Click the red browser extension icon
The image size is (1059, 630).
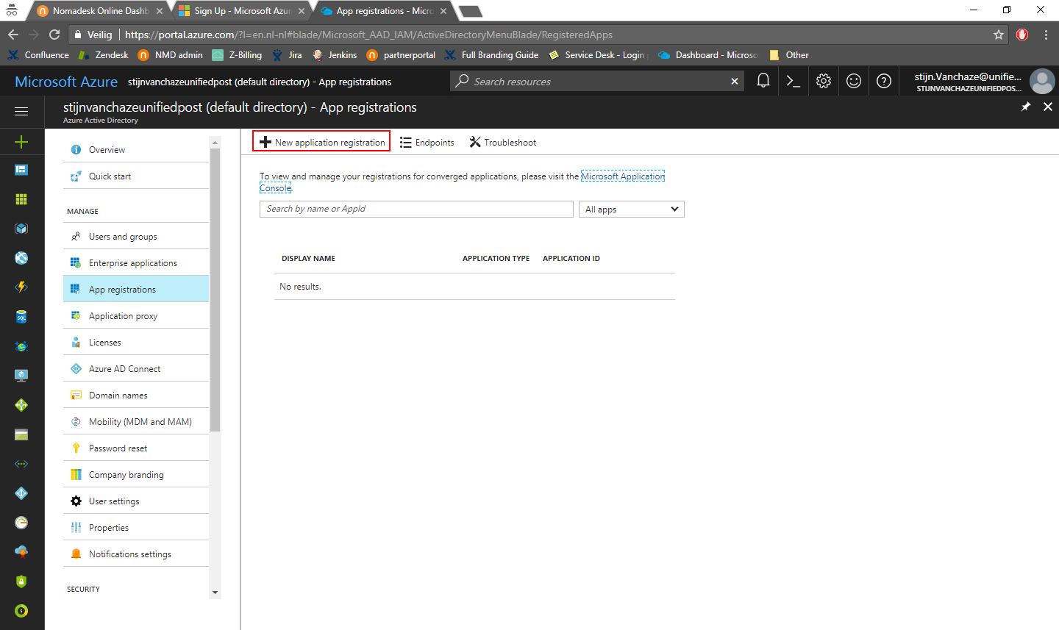pos(1022,35)
